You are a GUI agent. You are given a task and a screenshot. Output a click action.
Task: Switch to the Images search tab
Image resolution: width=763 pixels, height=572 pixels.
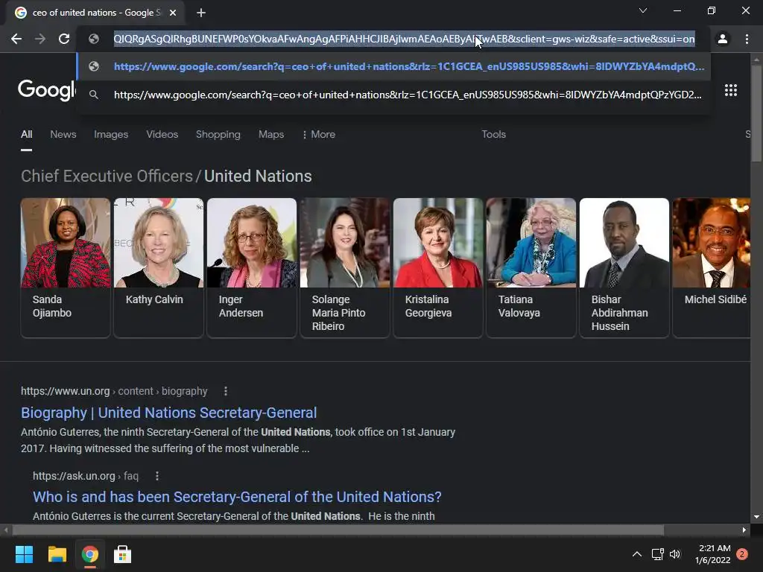pyautogui.click(x=111, y=134)
